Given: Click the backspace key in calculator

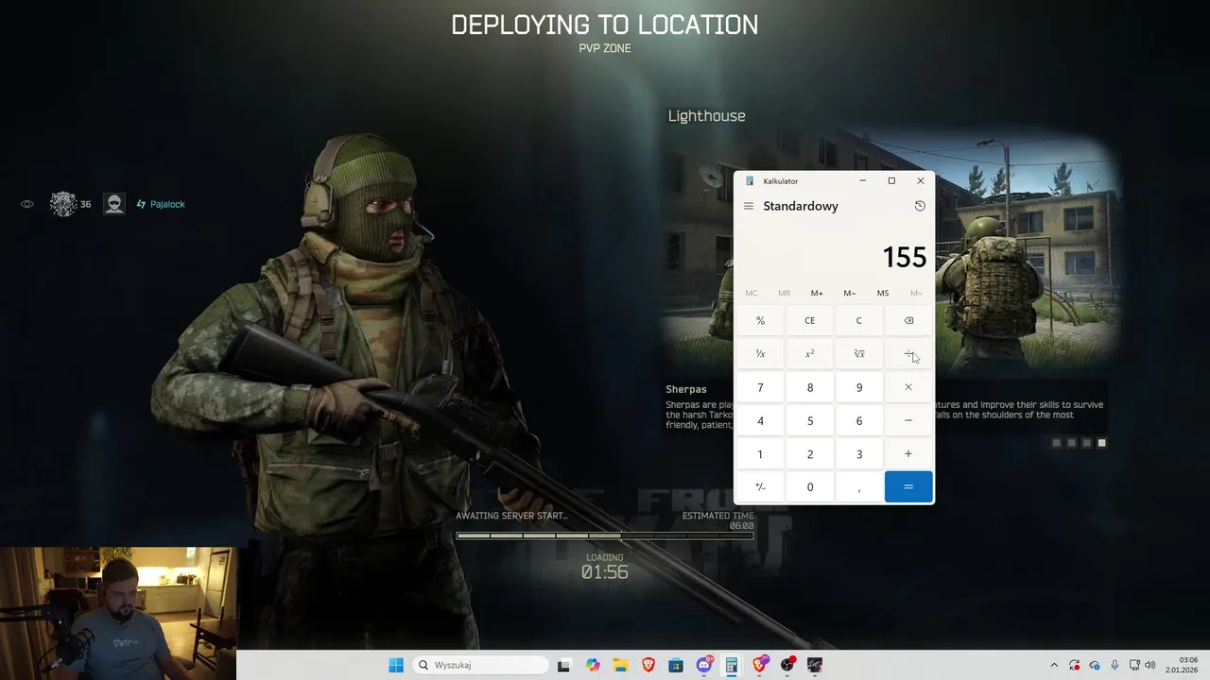Looking at the screenshot, I should [908, 320].
